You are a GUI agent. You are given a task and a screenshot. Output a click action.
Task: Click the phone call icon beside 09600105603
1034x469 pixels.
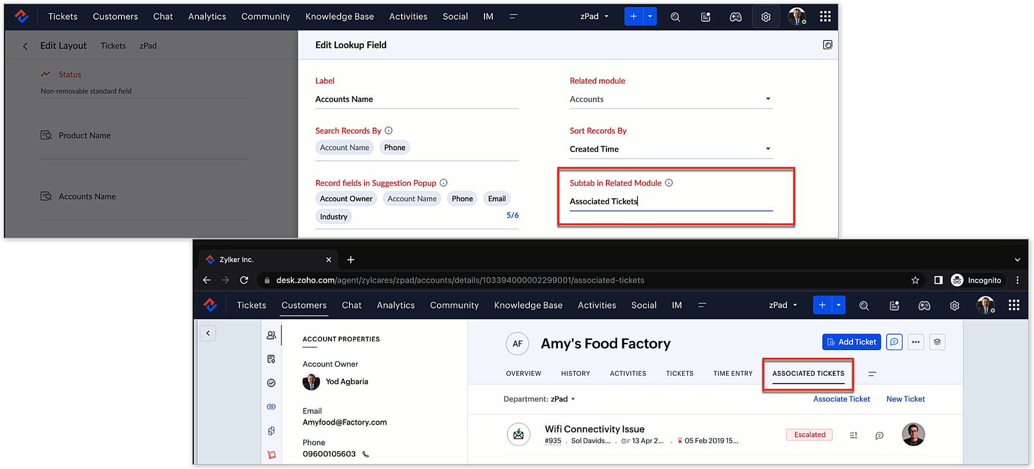point(366,455)
